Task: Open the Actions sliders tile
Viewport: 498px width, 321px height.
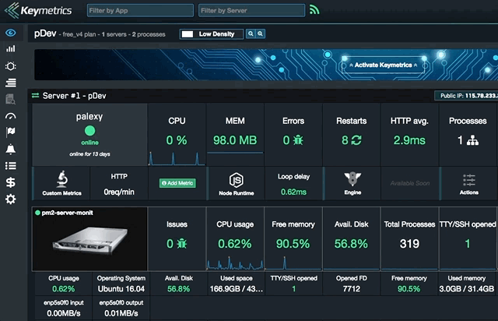Action: [468, 183]
